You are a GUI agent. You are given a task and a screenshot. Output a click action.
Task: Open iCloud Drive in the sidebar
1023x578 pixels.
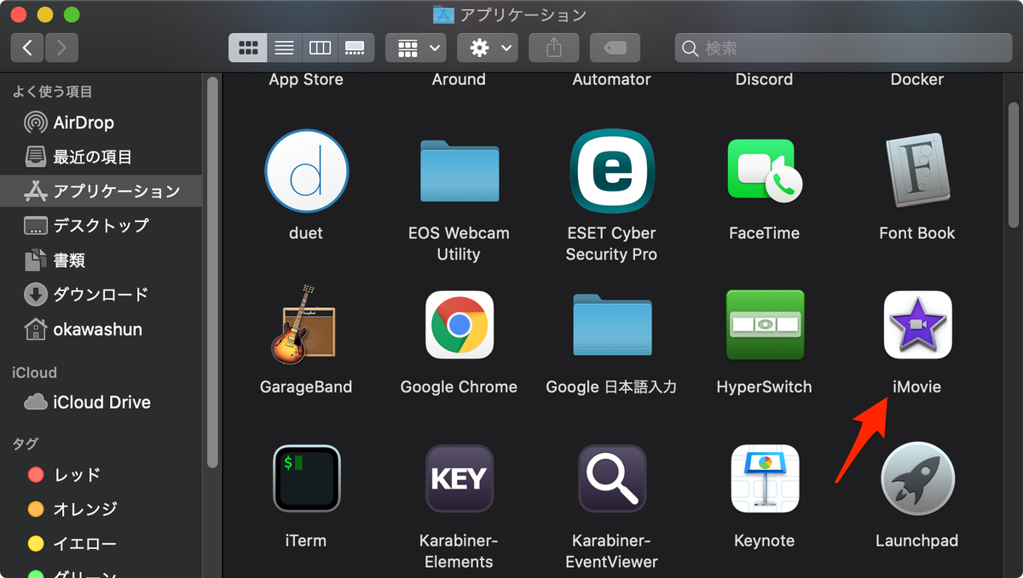point(101,402)
